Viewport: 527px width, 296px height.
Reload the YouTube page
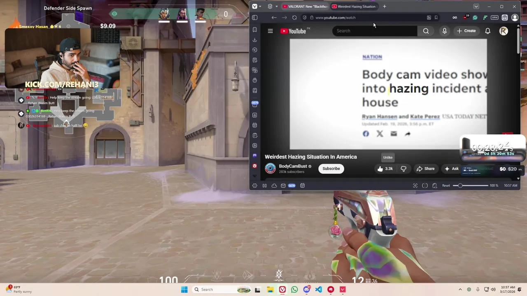click(x=294, y=18)
